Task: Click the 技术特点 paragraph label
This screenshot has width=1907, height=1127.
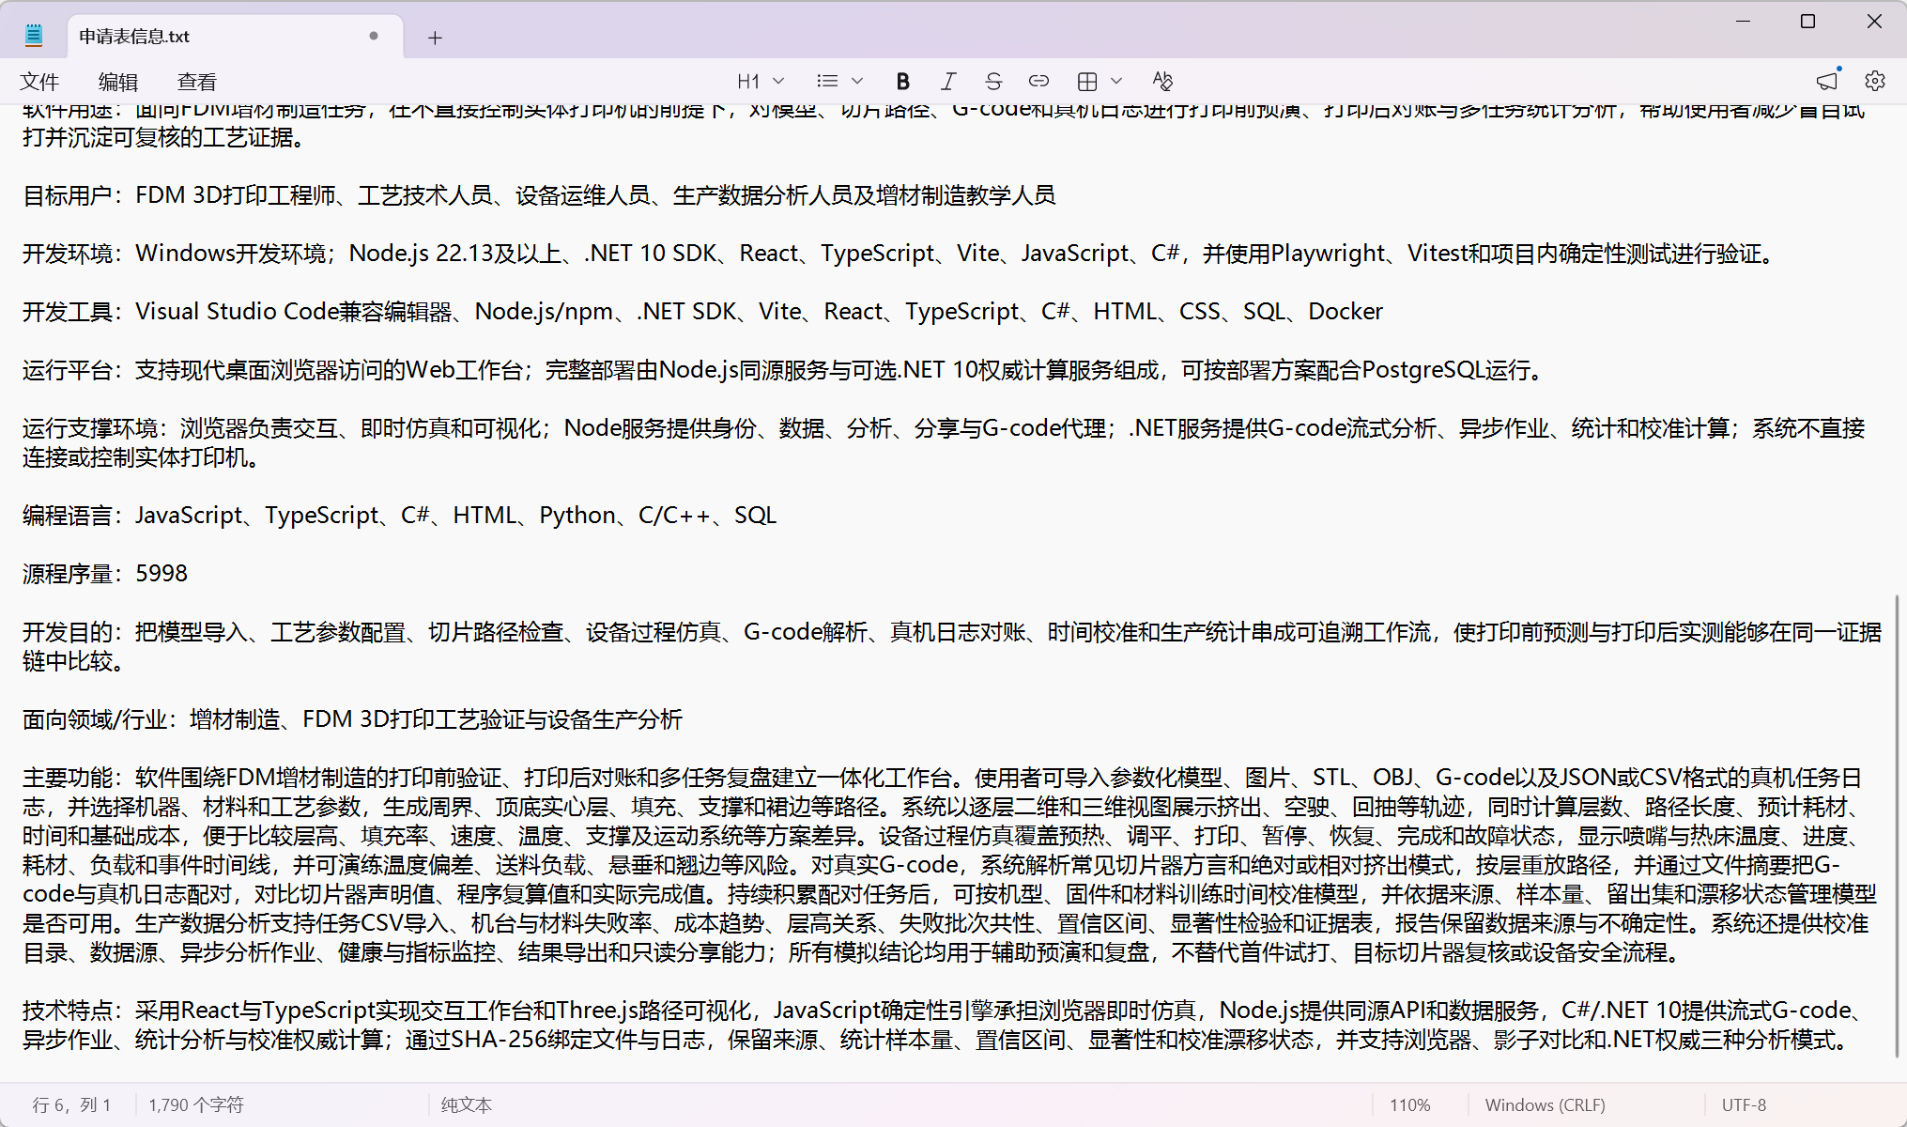Action: point(68,1011)
